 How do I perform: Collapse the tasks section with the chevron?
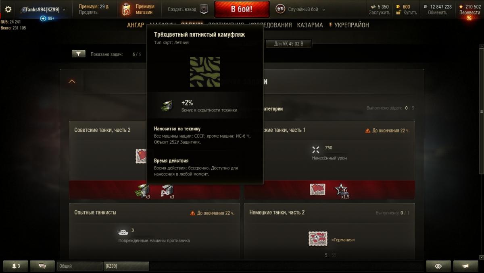pyautogui.click(x=72, y=81)
